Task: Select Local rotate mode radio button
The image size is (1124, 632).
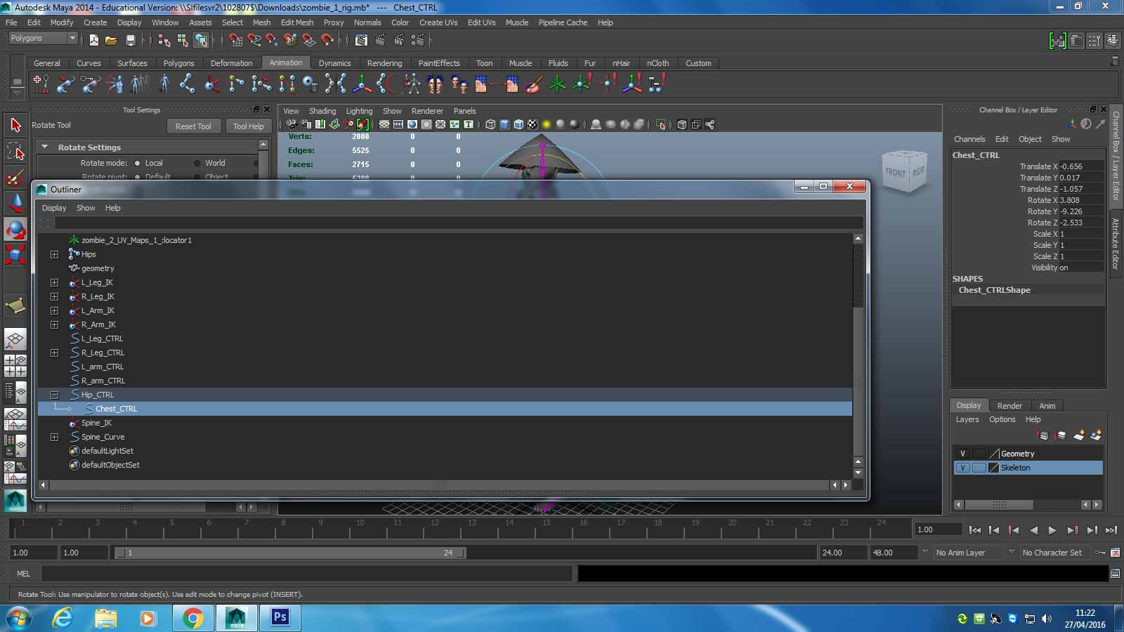Action: tap(138, 163)
